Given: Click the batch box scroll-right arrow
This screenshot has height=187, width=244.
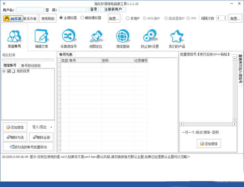Looking at the screenshot, I should [x=235, y=124].
